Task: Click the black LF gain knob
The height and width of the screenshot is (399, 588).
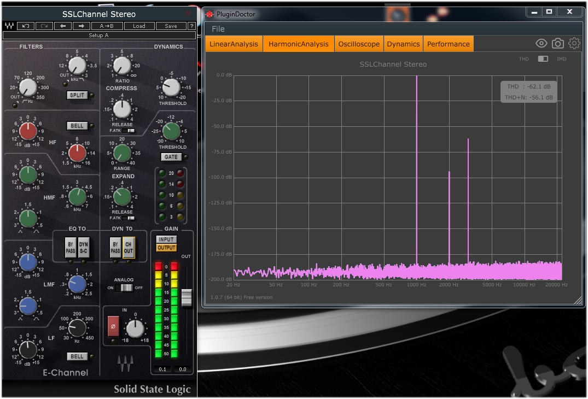Action: coord(28,350)
